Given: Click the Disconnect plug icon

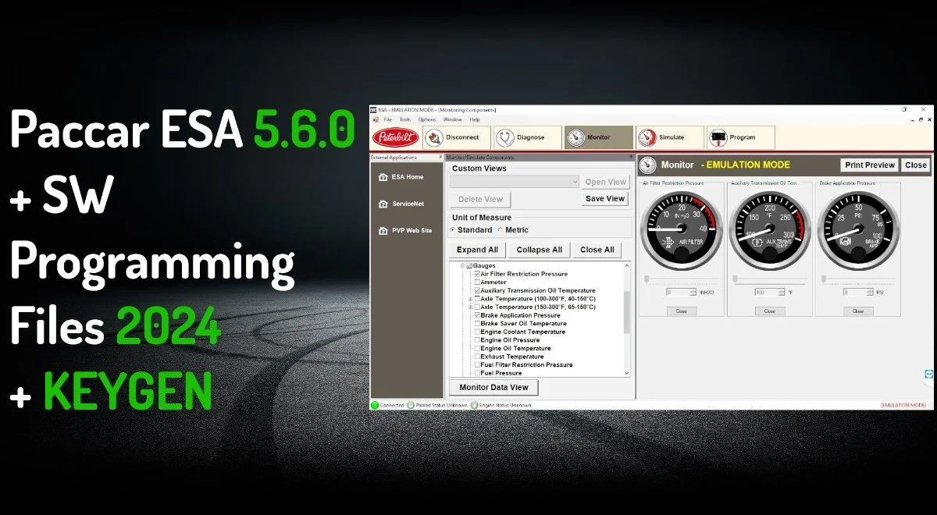Looking at the screenshot, I should coord(433,137).
